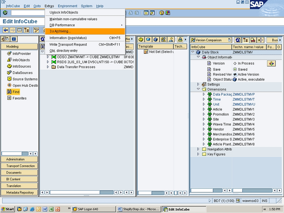Click the hierarchy display toolbar icon
This screenshot has height=213, width=284.
tap(26, 30)
